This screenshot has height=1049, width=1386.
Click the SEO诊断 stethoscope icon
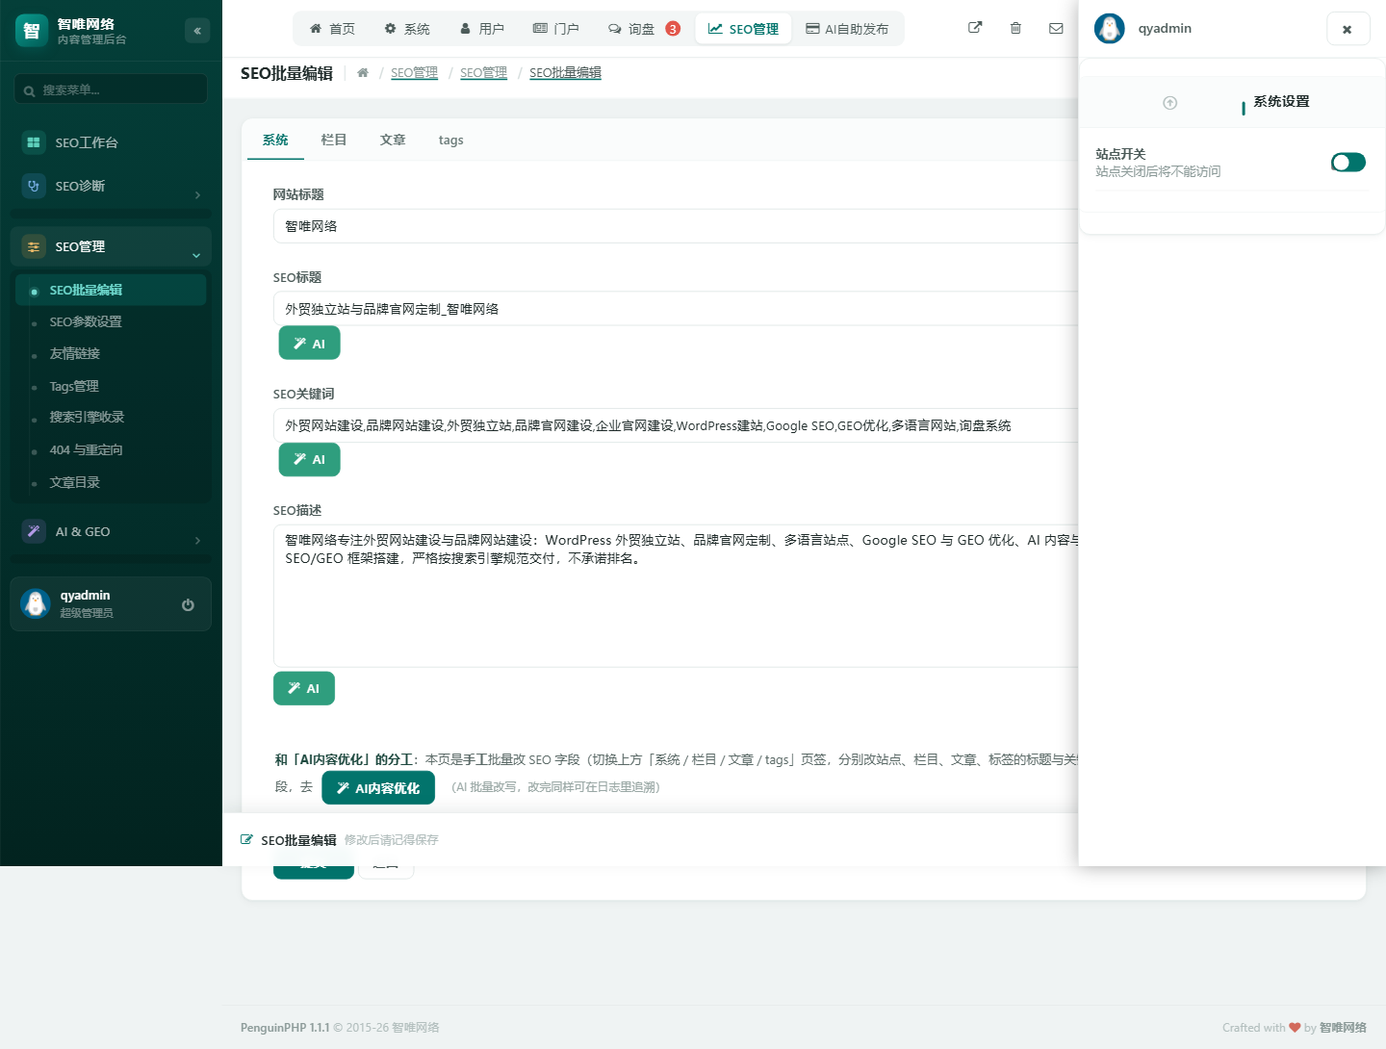pyautogui.click(x=34, y=186)
